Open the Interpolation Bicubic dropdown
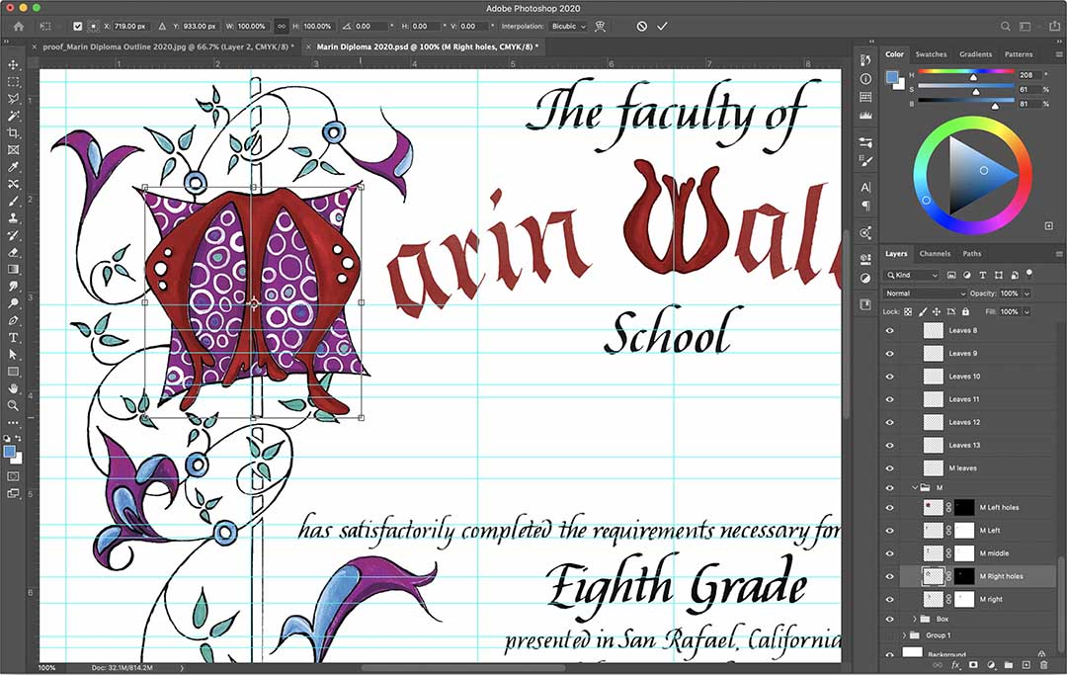Viewport: 1067px width, 675px height. coord(568,26)
